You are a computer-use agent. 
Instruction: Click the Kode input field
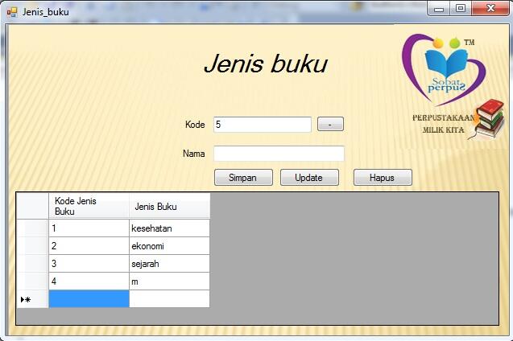[x=262, y=125]
